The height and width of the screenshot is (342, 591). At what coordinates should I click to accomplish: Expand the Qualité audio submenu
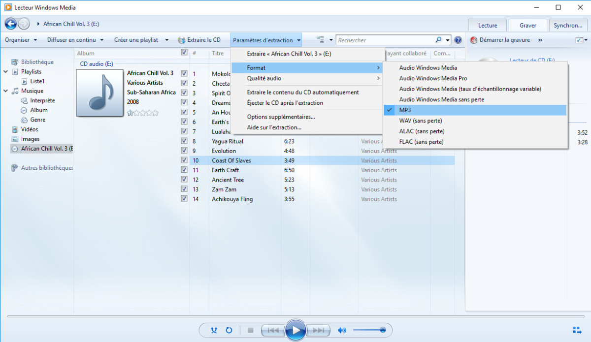pyautogui.click(x=307, y=78)
